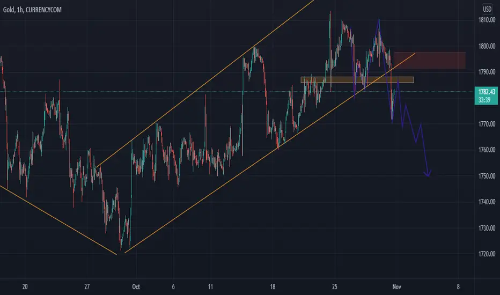Screen dimensions: 500x295
Task: Click the 27 date label on the time axis
Action: click(x=87, y=287)
